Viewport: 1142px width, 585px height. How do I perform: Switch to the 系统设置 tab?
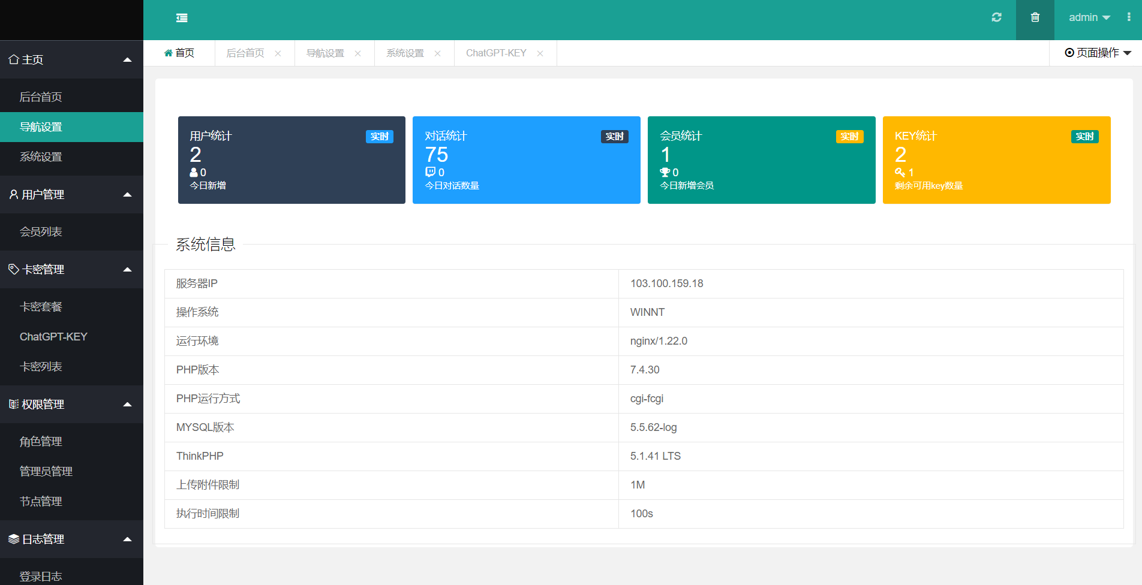(405, 53)
